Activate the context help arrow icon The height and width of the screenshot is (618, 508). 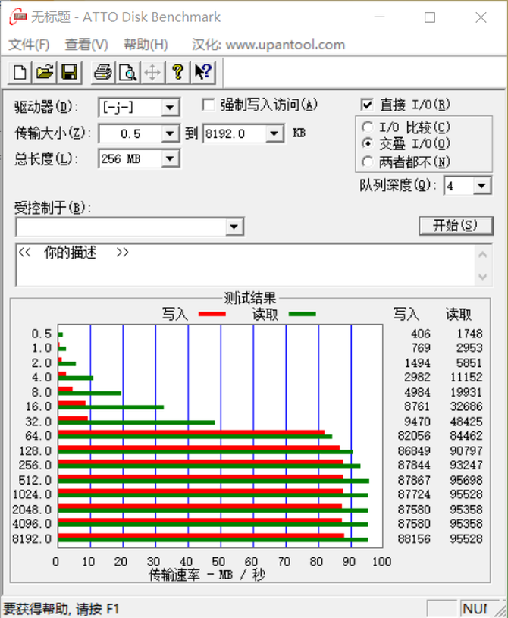tap(202, 73)
